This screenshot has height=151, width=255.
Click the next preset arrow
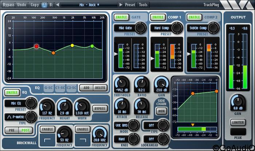(x=121, y=5)
